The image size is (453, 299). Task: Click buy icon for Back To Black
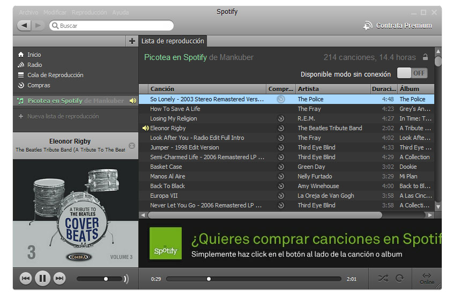[x=281, y=186]
